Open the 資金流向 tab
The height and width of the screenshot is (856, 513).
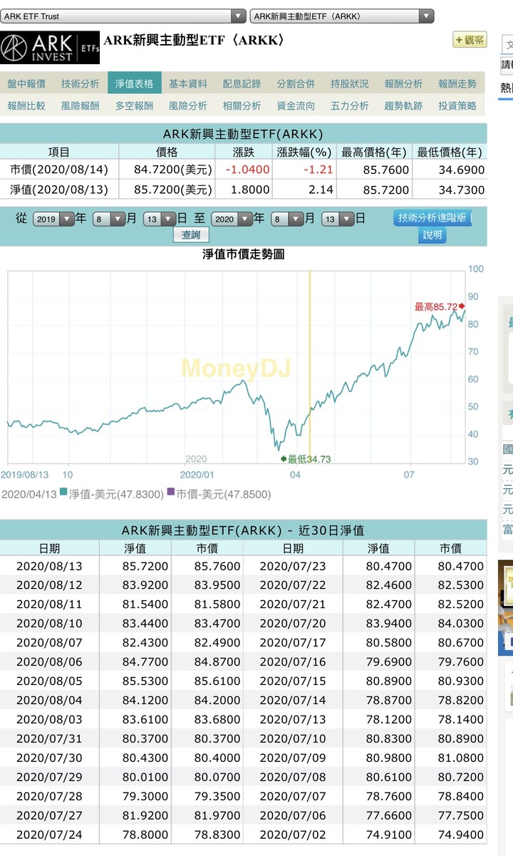tap(296, 105)
